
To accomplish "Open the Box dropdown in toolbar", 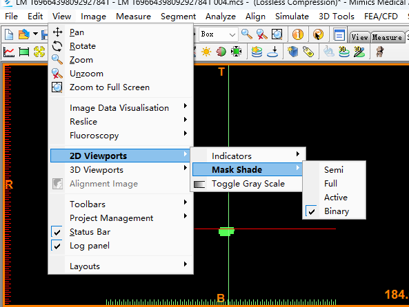I will pos(219,34).
